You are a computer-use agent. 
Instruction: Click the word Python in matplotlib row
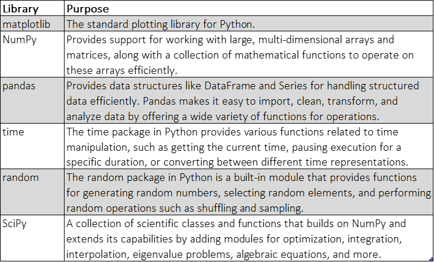tap(237, 25)
